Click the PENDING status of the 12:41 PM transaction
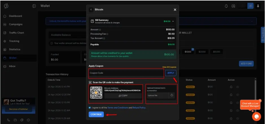The height and width of the screenshot is (124, 265). (190, 87)
